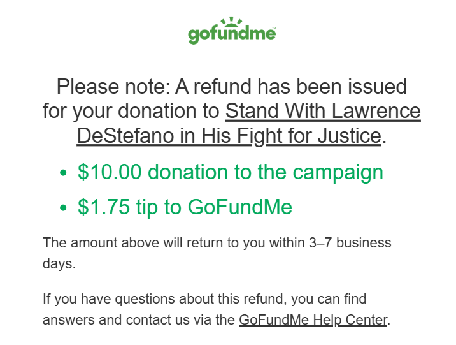Open the Stand With Lawrence campaign link
This screenshot has height=345, width=456.
323,111
